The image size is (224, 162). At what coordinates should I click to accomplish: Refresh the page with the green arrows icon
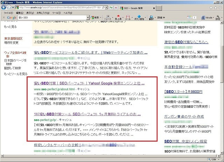[x=111, y=8]
